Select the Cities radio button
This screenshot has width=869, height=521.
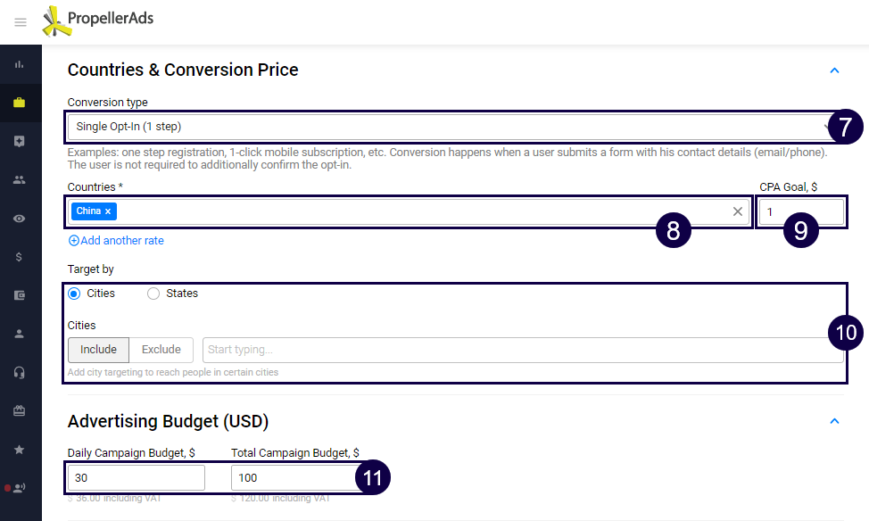(x=75, y=294)
